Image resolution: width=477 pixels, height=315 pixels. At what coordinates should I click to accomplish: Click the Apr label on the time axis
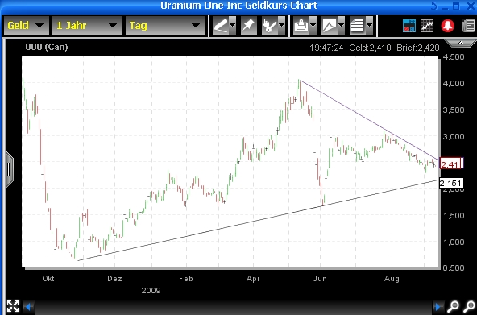tap(253, 279)
